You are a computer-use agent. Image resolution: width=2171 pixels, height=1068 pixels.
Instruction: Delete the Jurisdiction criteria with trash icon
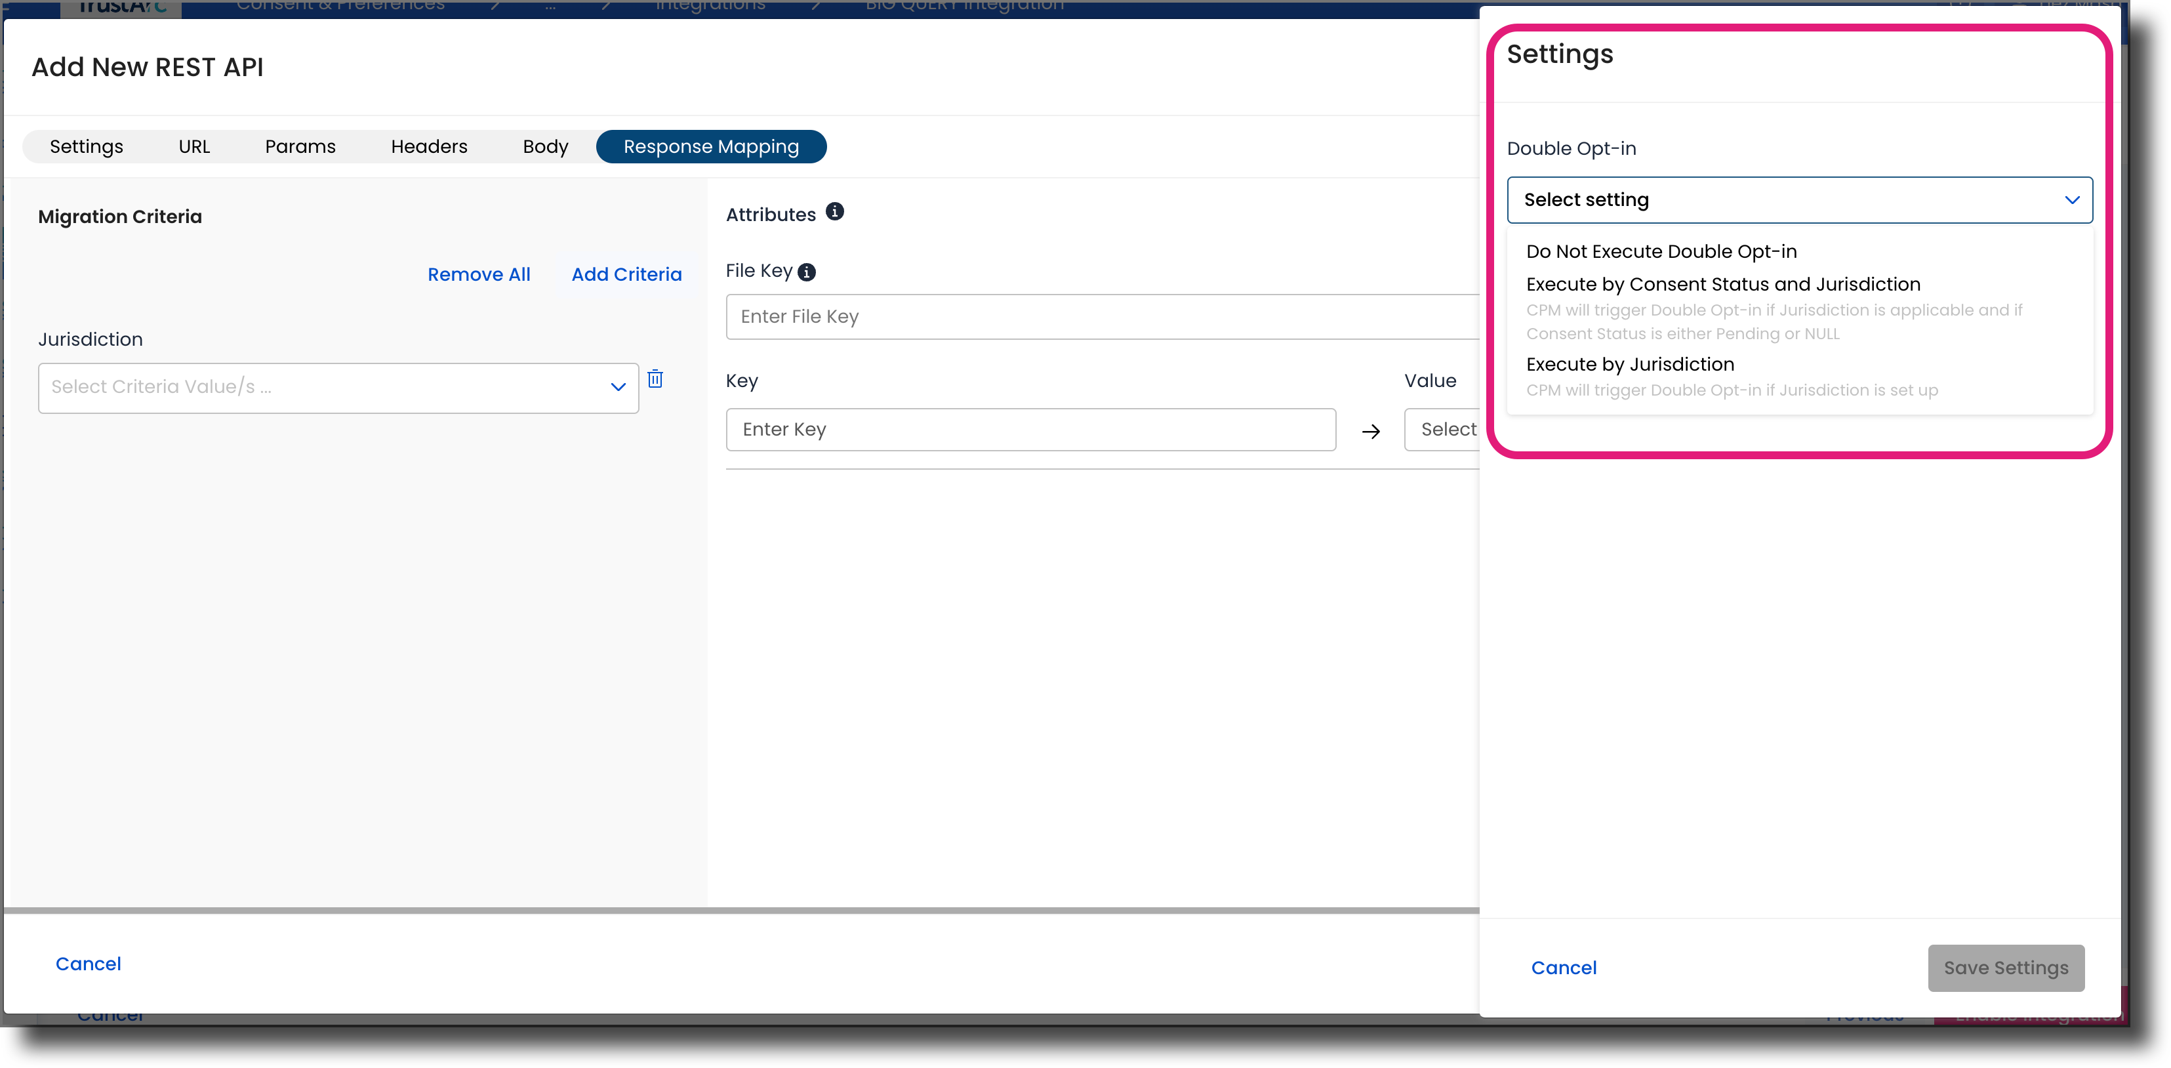(x=655, y=379)
